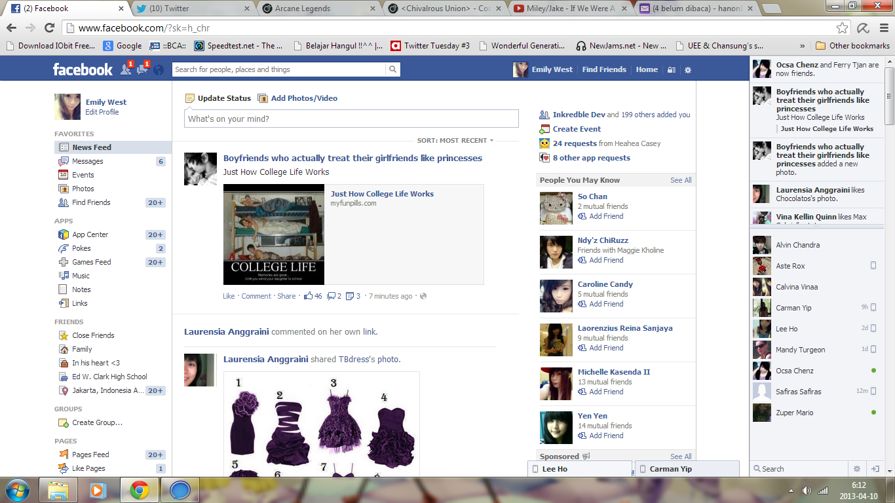Click Add Friend for Caroline Candy

(x=601, y=304)
